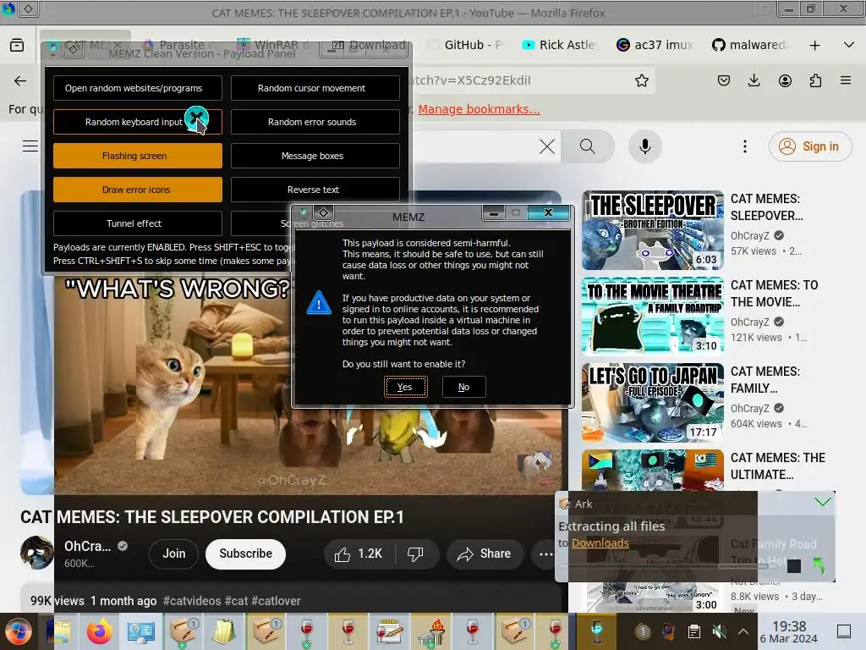Open the Firefox View icon left of tabs

(17, 46)
